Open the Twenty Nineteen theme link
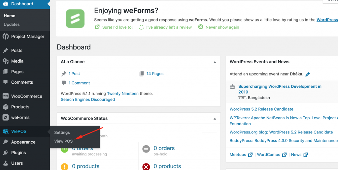Screen dimensions: 338x170 pyautogui.click(x=123, y=94)
